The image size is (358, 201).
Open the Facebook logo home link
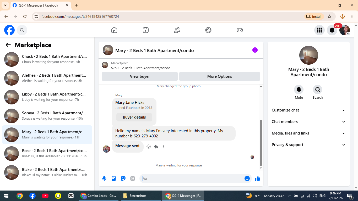point(9,30)
